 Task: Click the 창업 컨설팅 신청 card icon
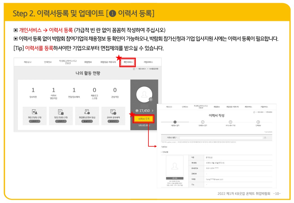tap(60, 112)
